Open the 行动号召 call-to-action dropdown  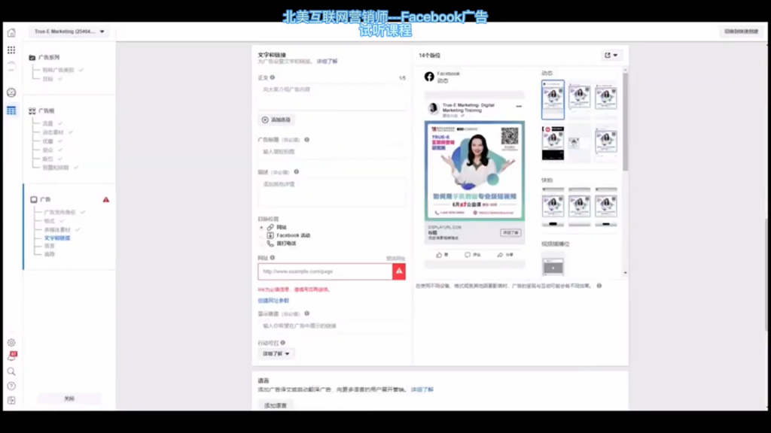[274, 352]
